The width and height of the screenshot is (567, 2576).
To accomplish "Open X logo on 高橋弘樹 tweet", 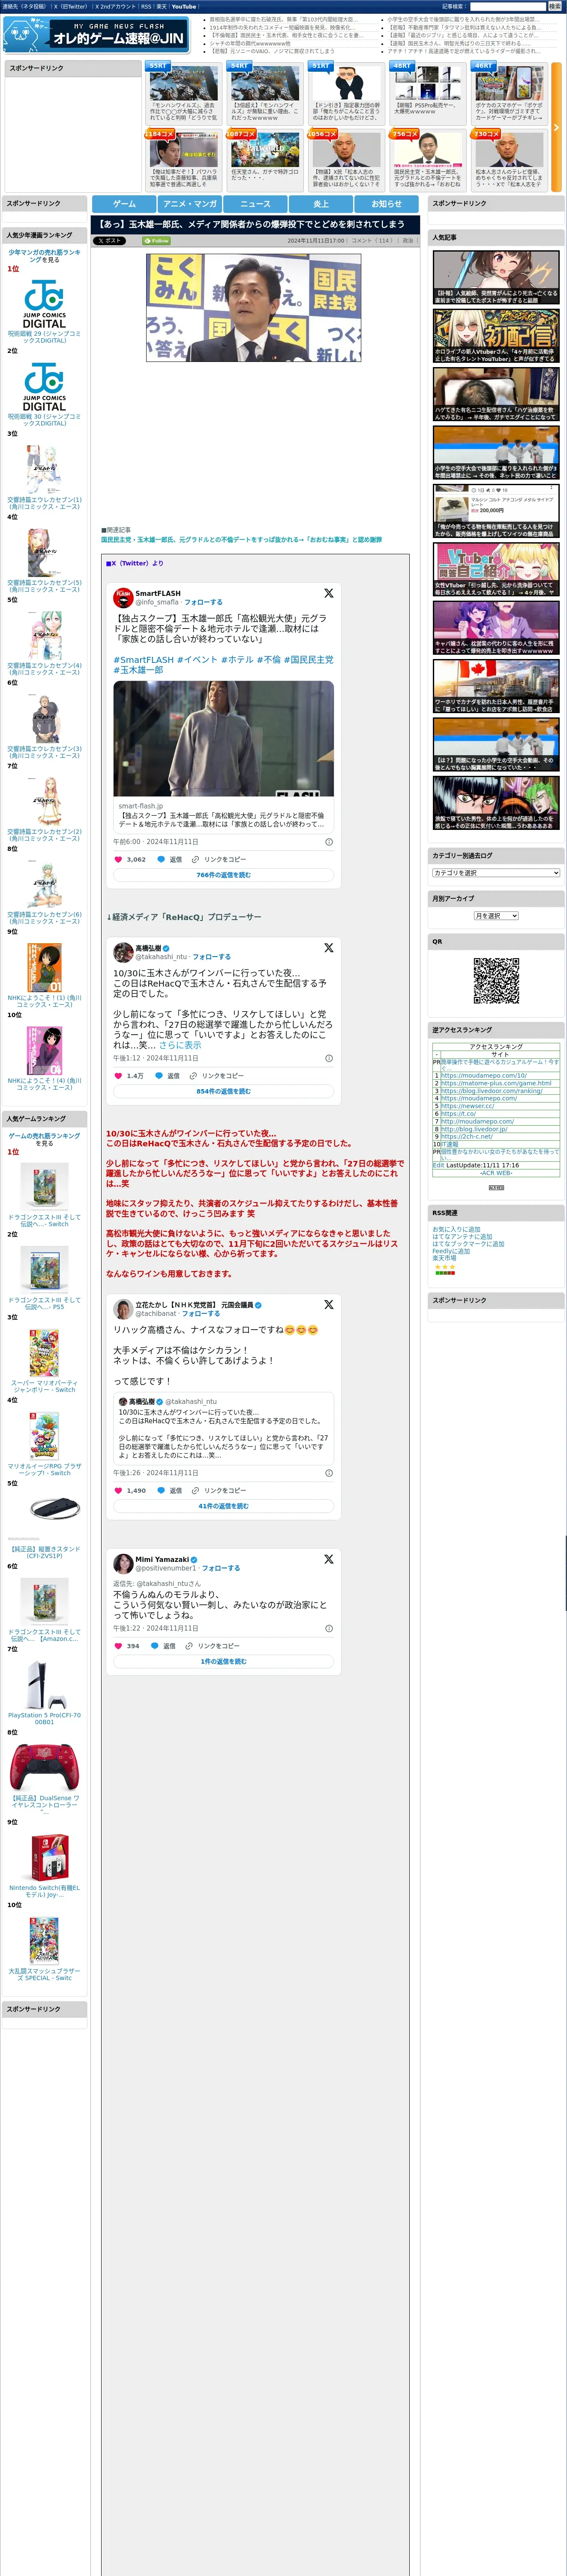I will coord(328,948).
